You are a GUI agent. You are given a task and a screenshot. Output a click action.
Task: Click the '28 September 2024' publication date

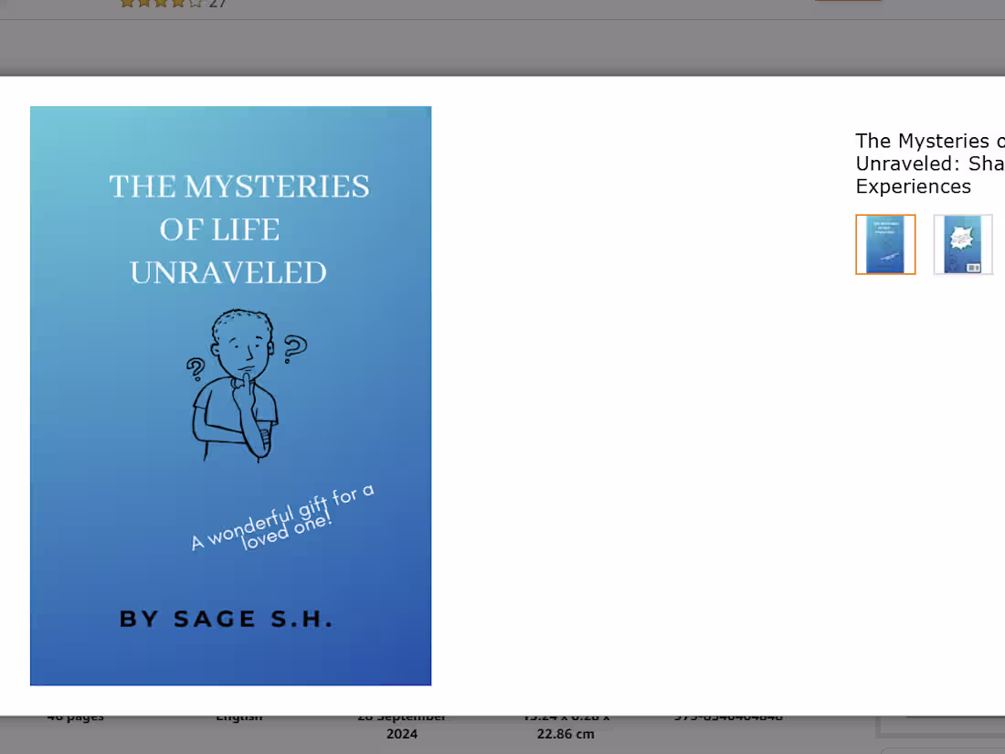tap(402, 724)
